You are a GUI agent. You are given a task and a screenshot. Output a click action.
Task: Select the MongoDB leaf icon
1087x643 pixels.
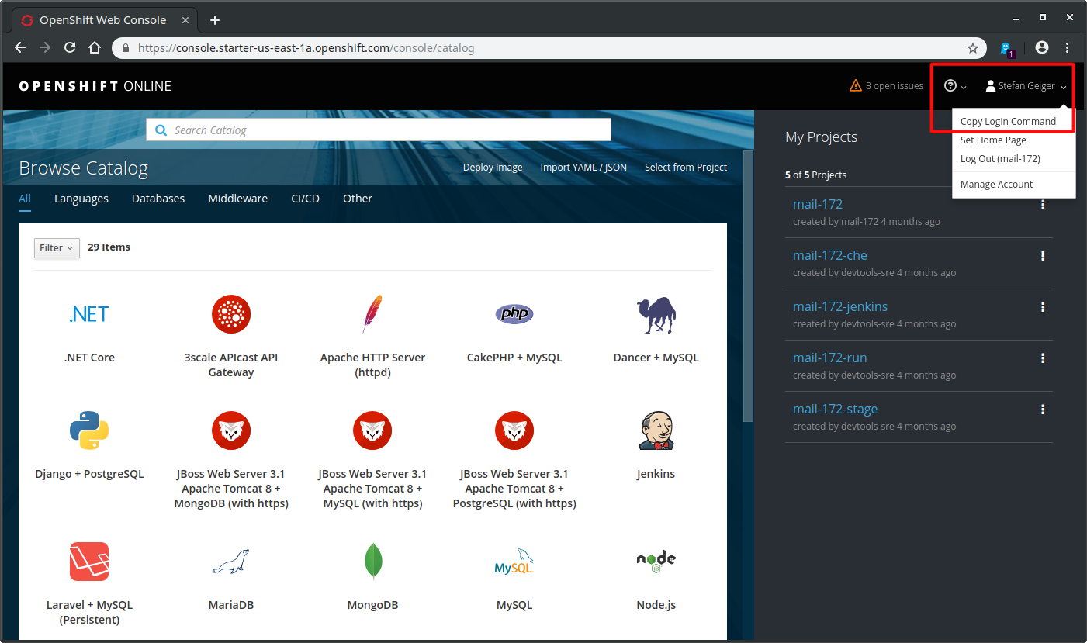(372, 562)
